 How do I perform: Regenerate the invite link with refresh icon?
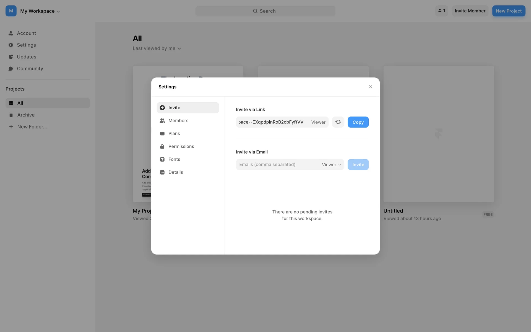coord(338,122)
